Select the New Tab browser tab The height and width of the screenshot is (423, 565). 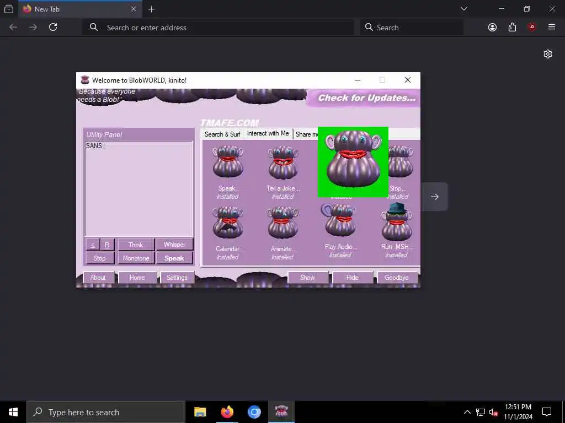pos(81,9)
